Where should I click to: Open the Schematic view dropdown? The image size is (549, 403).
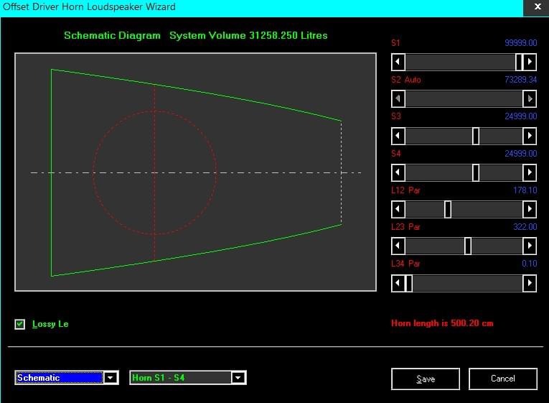coord(111,378)
